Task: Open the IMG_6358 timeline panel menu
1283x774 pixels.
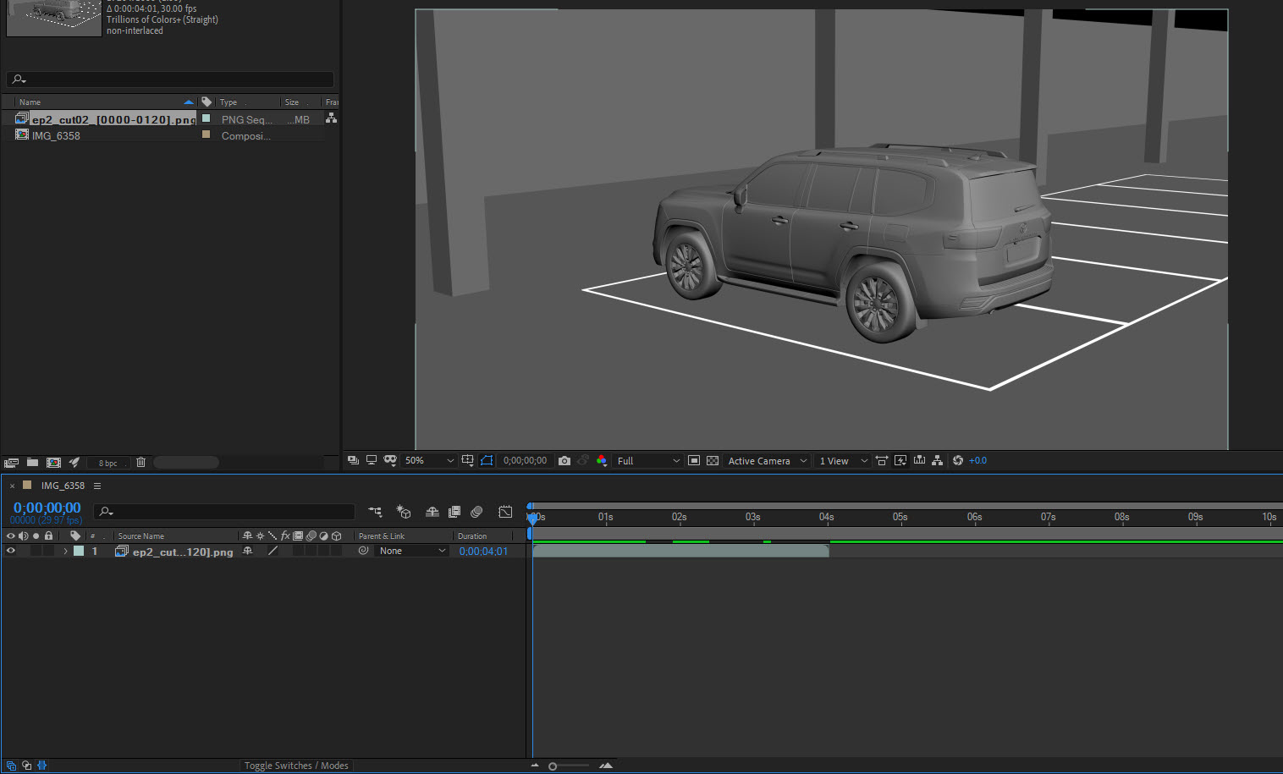Action: pos(97,486)
